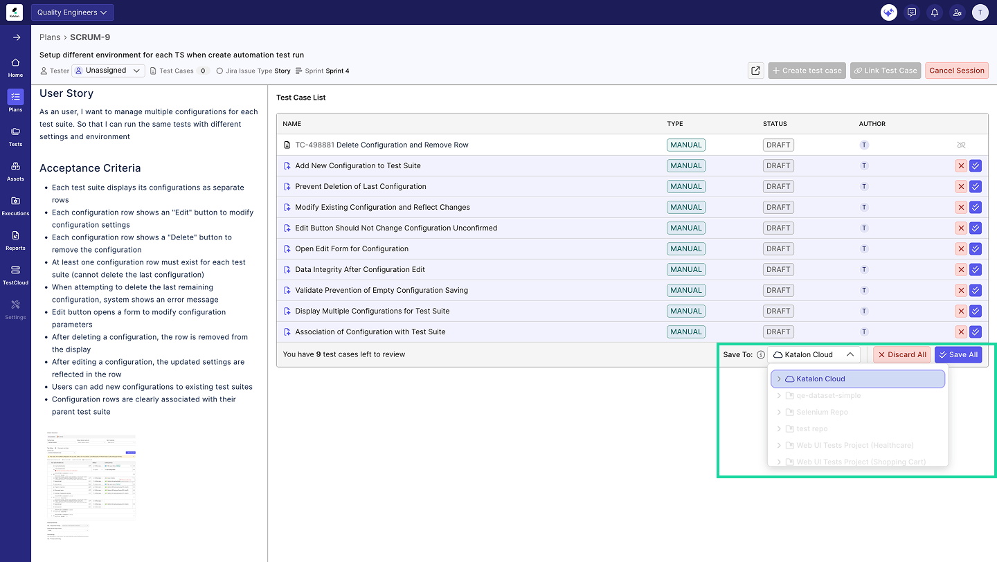The image size is (997, 562).
Task: Go back via the Plans breadcrumb link
Action: (x=50, y=37)
